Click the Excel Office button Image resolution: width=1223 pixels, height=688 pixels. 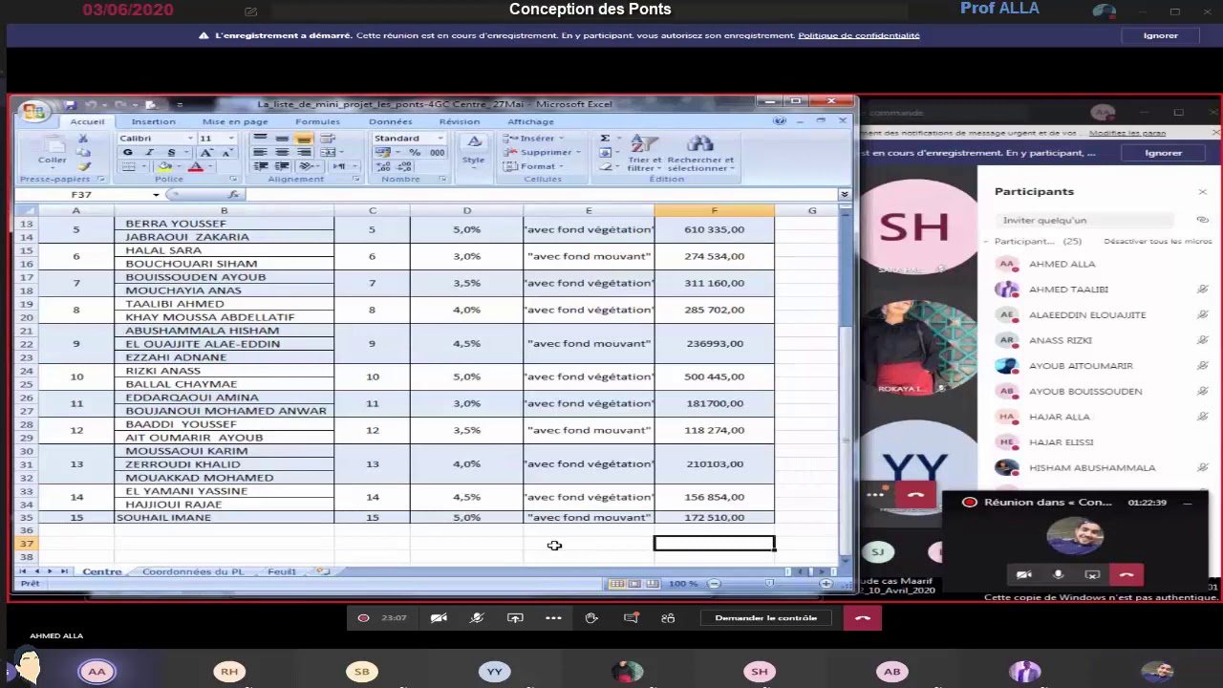(33, 112)
